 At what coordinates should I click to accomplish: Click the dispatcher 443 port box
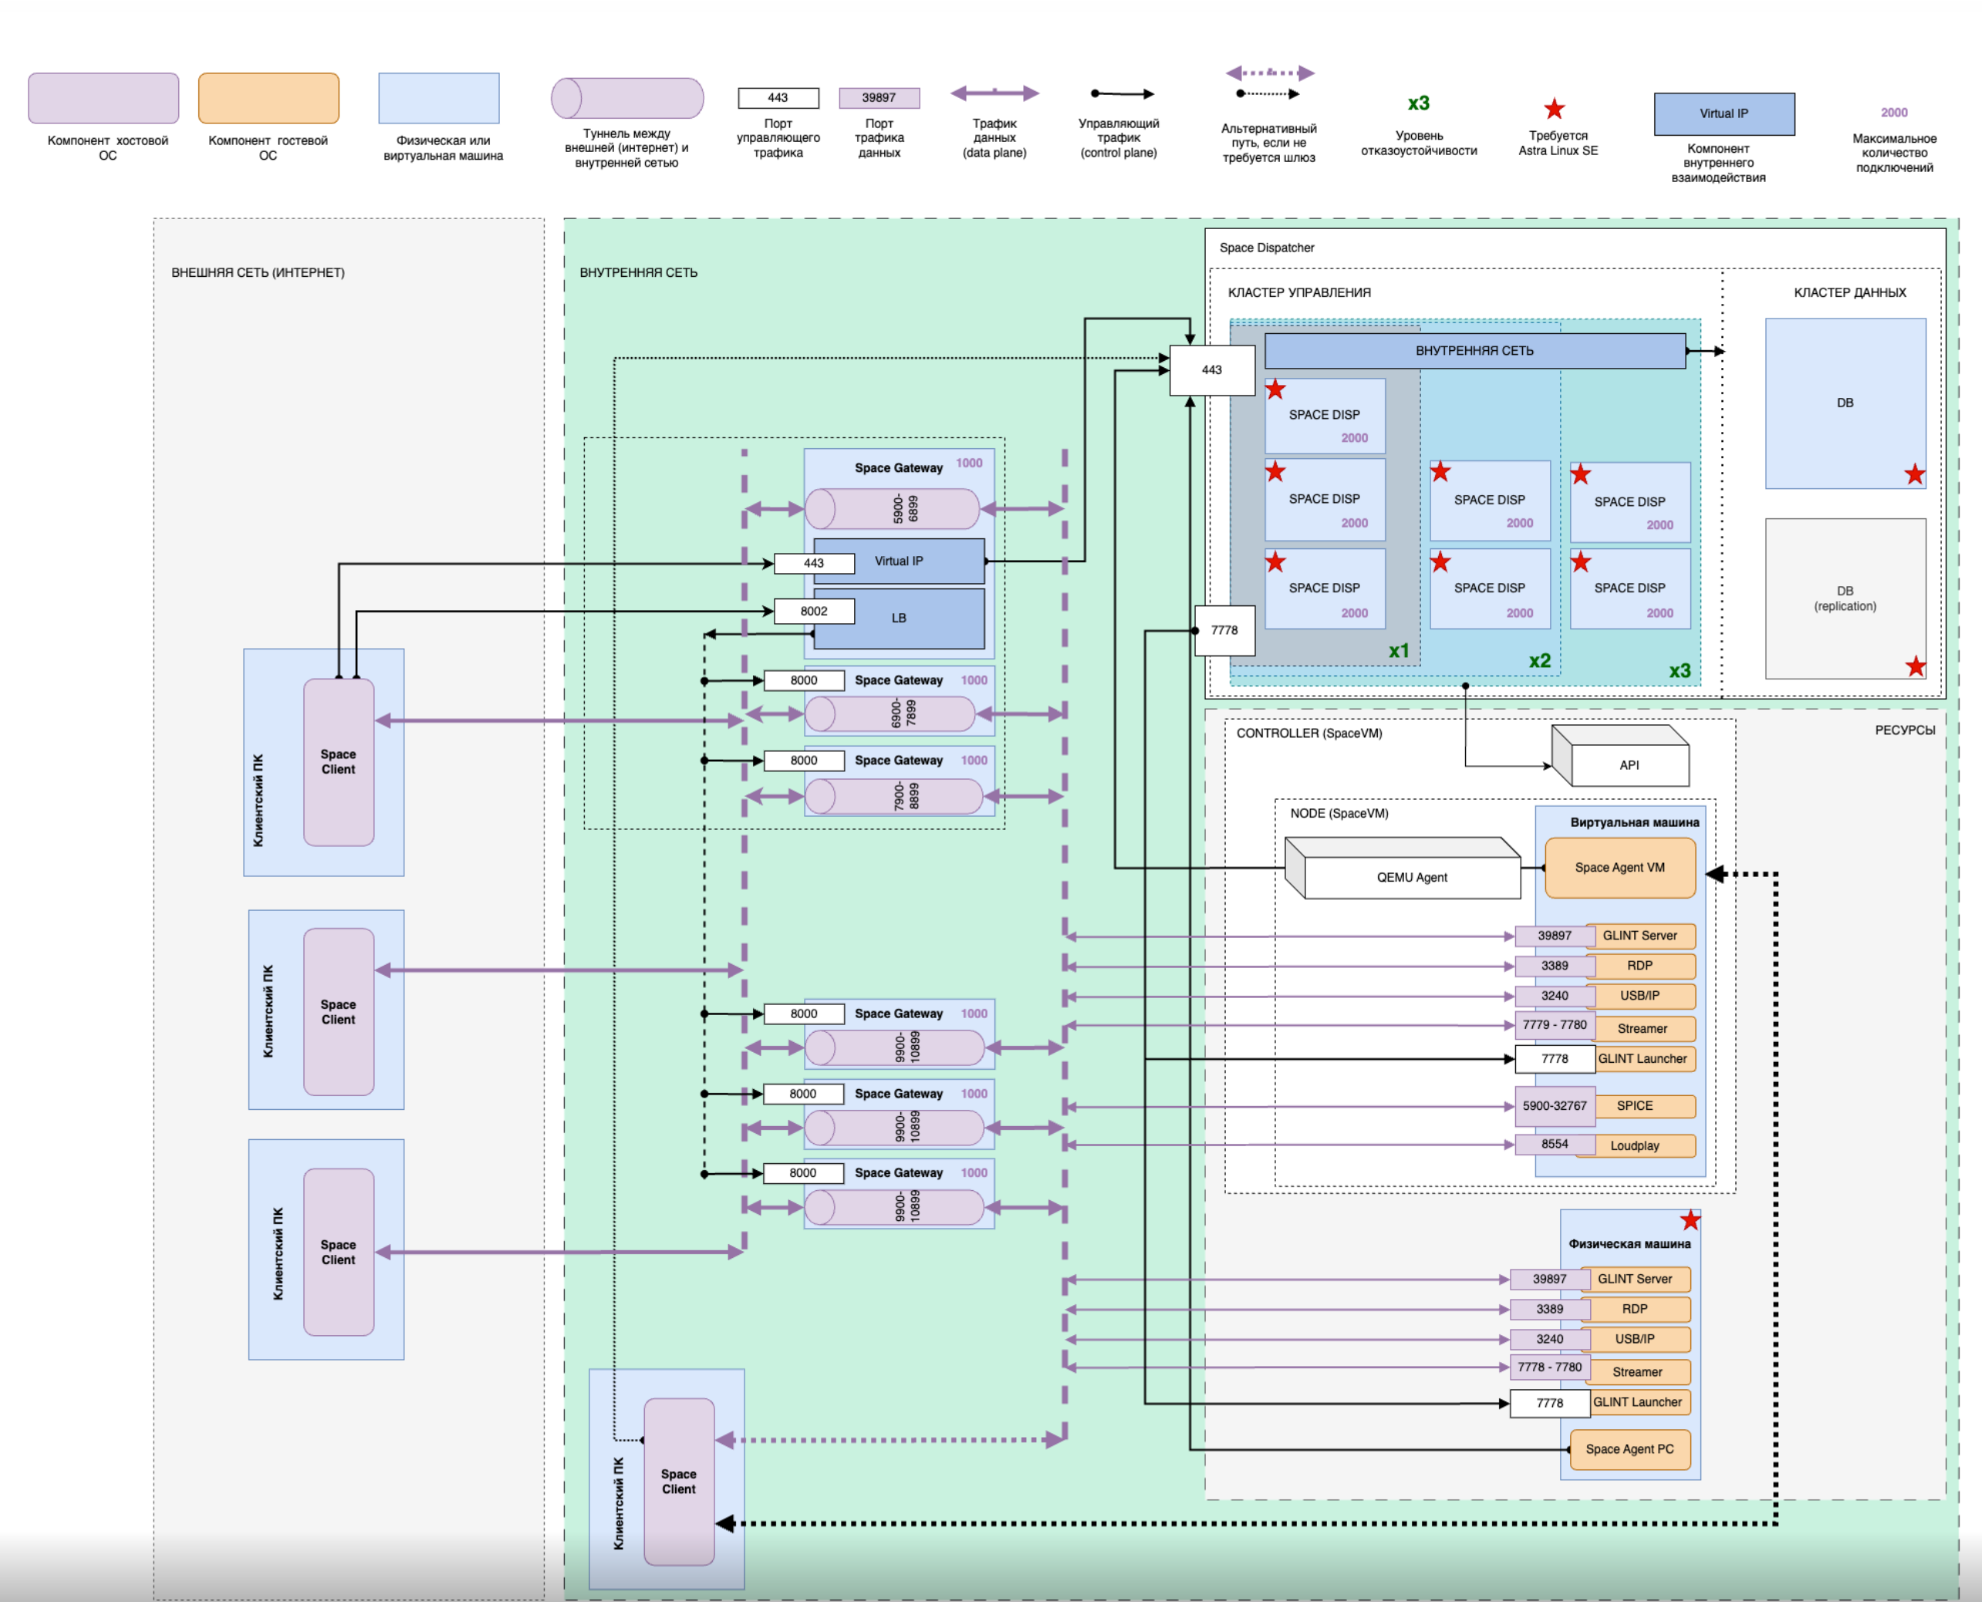coord(1211,370)
